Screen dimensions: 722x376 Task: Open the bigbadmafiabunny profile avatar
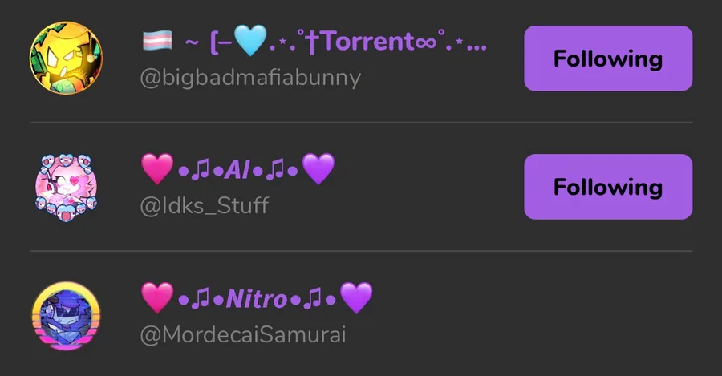[x=67, y=58]
